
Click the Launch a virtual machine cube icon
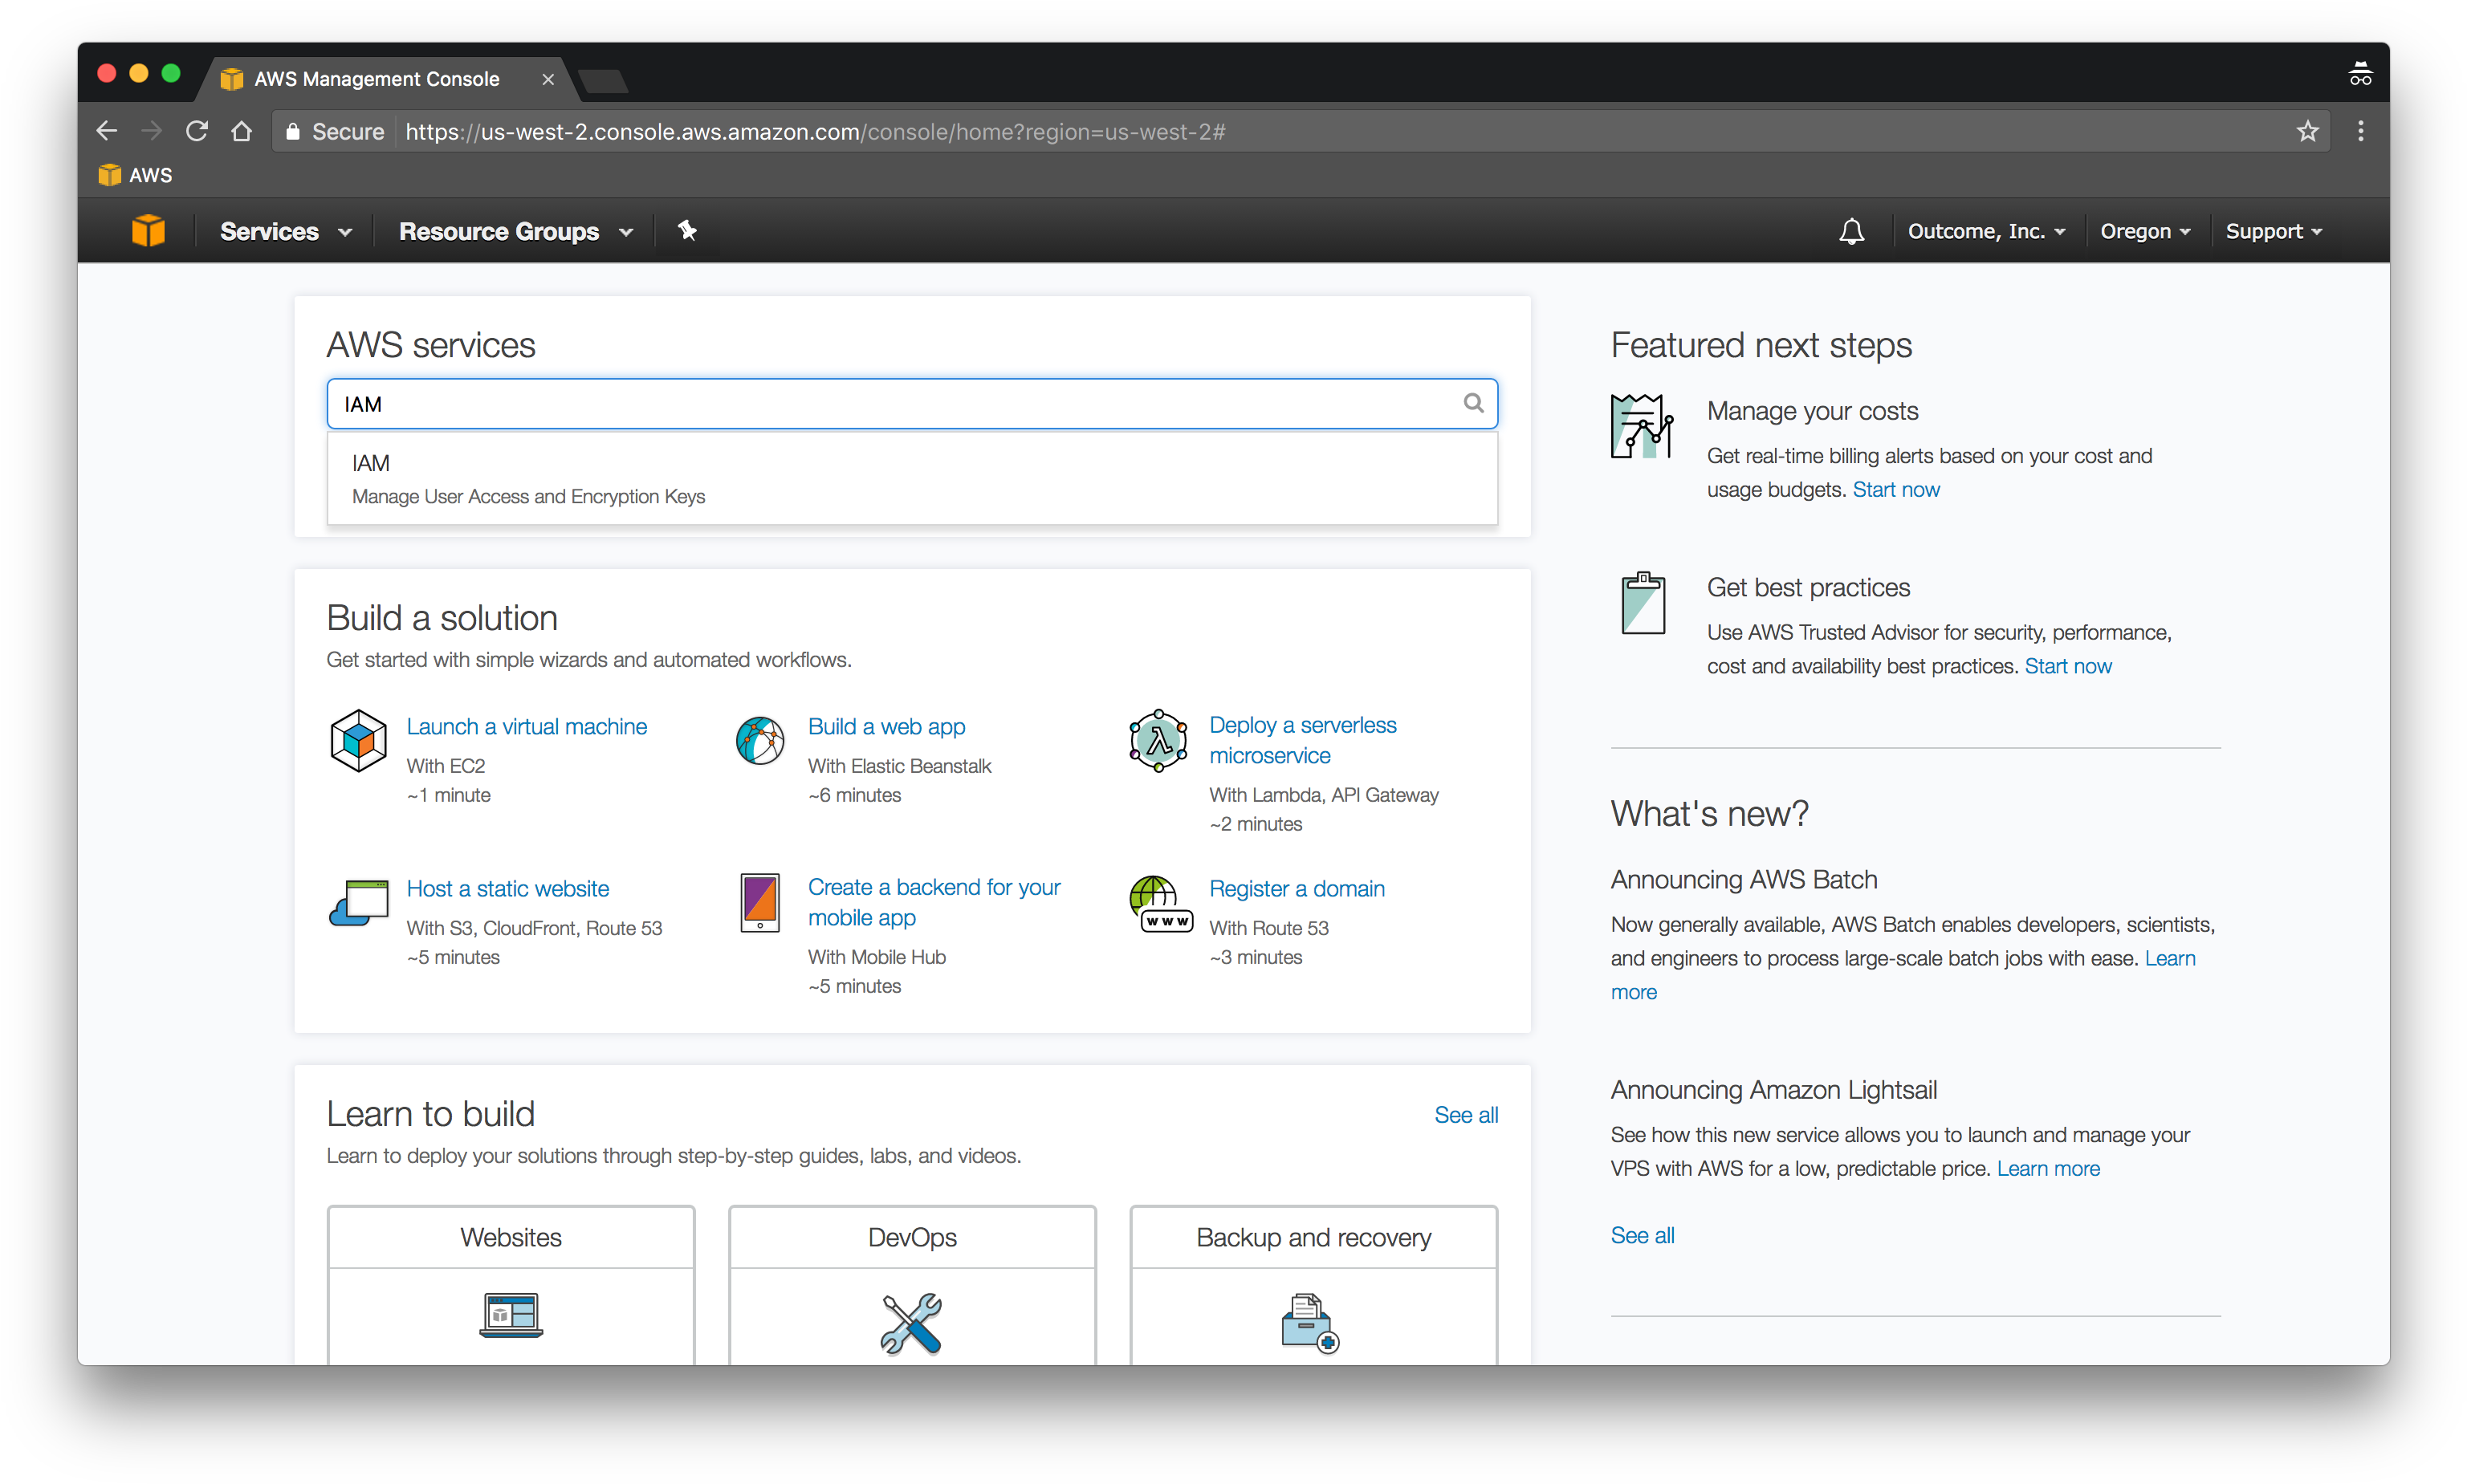tap(358, 741)
